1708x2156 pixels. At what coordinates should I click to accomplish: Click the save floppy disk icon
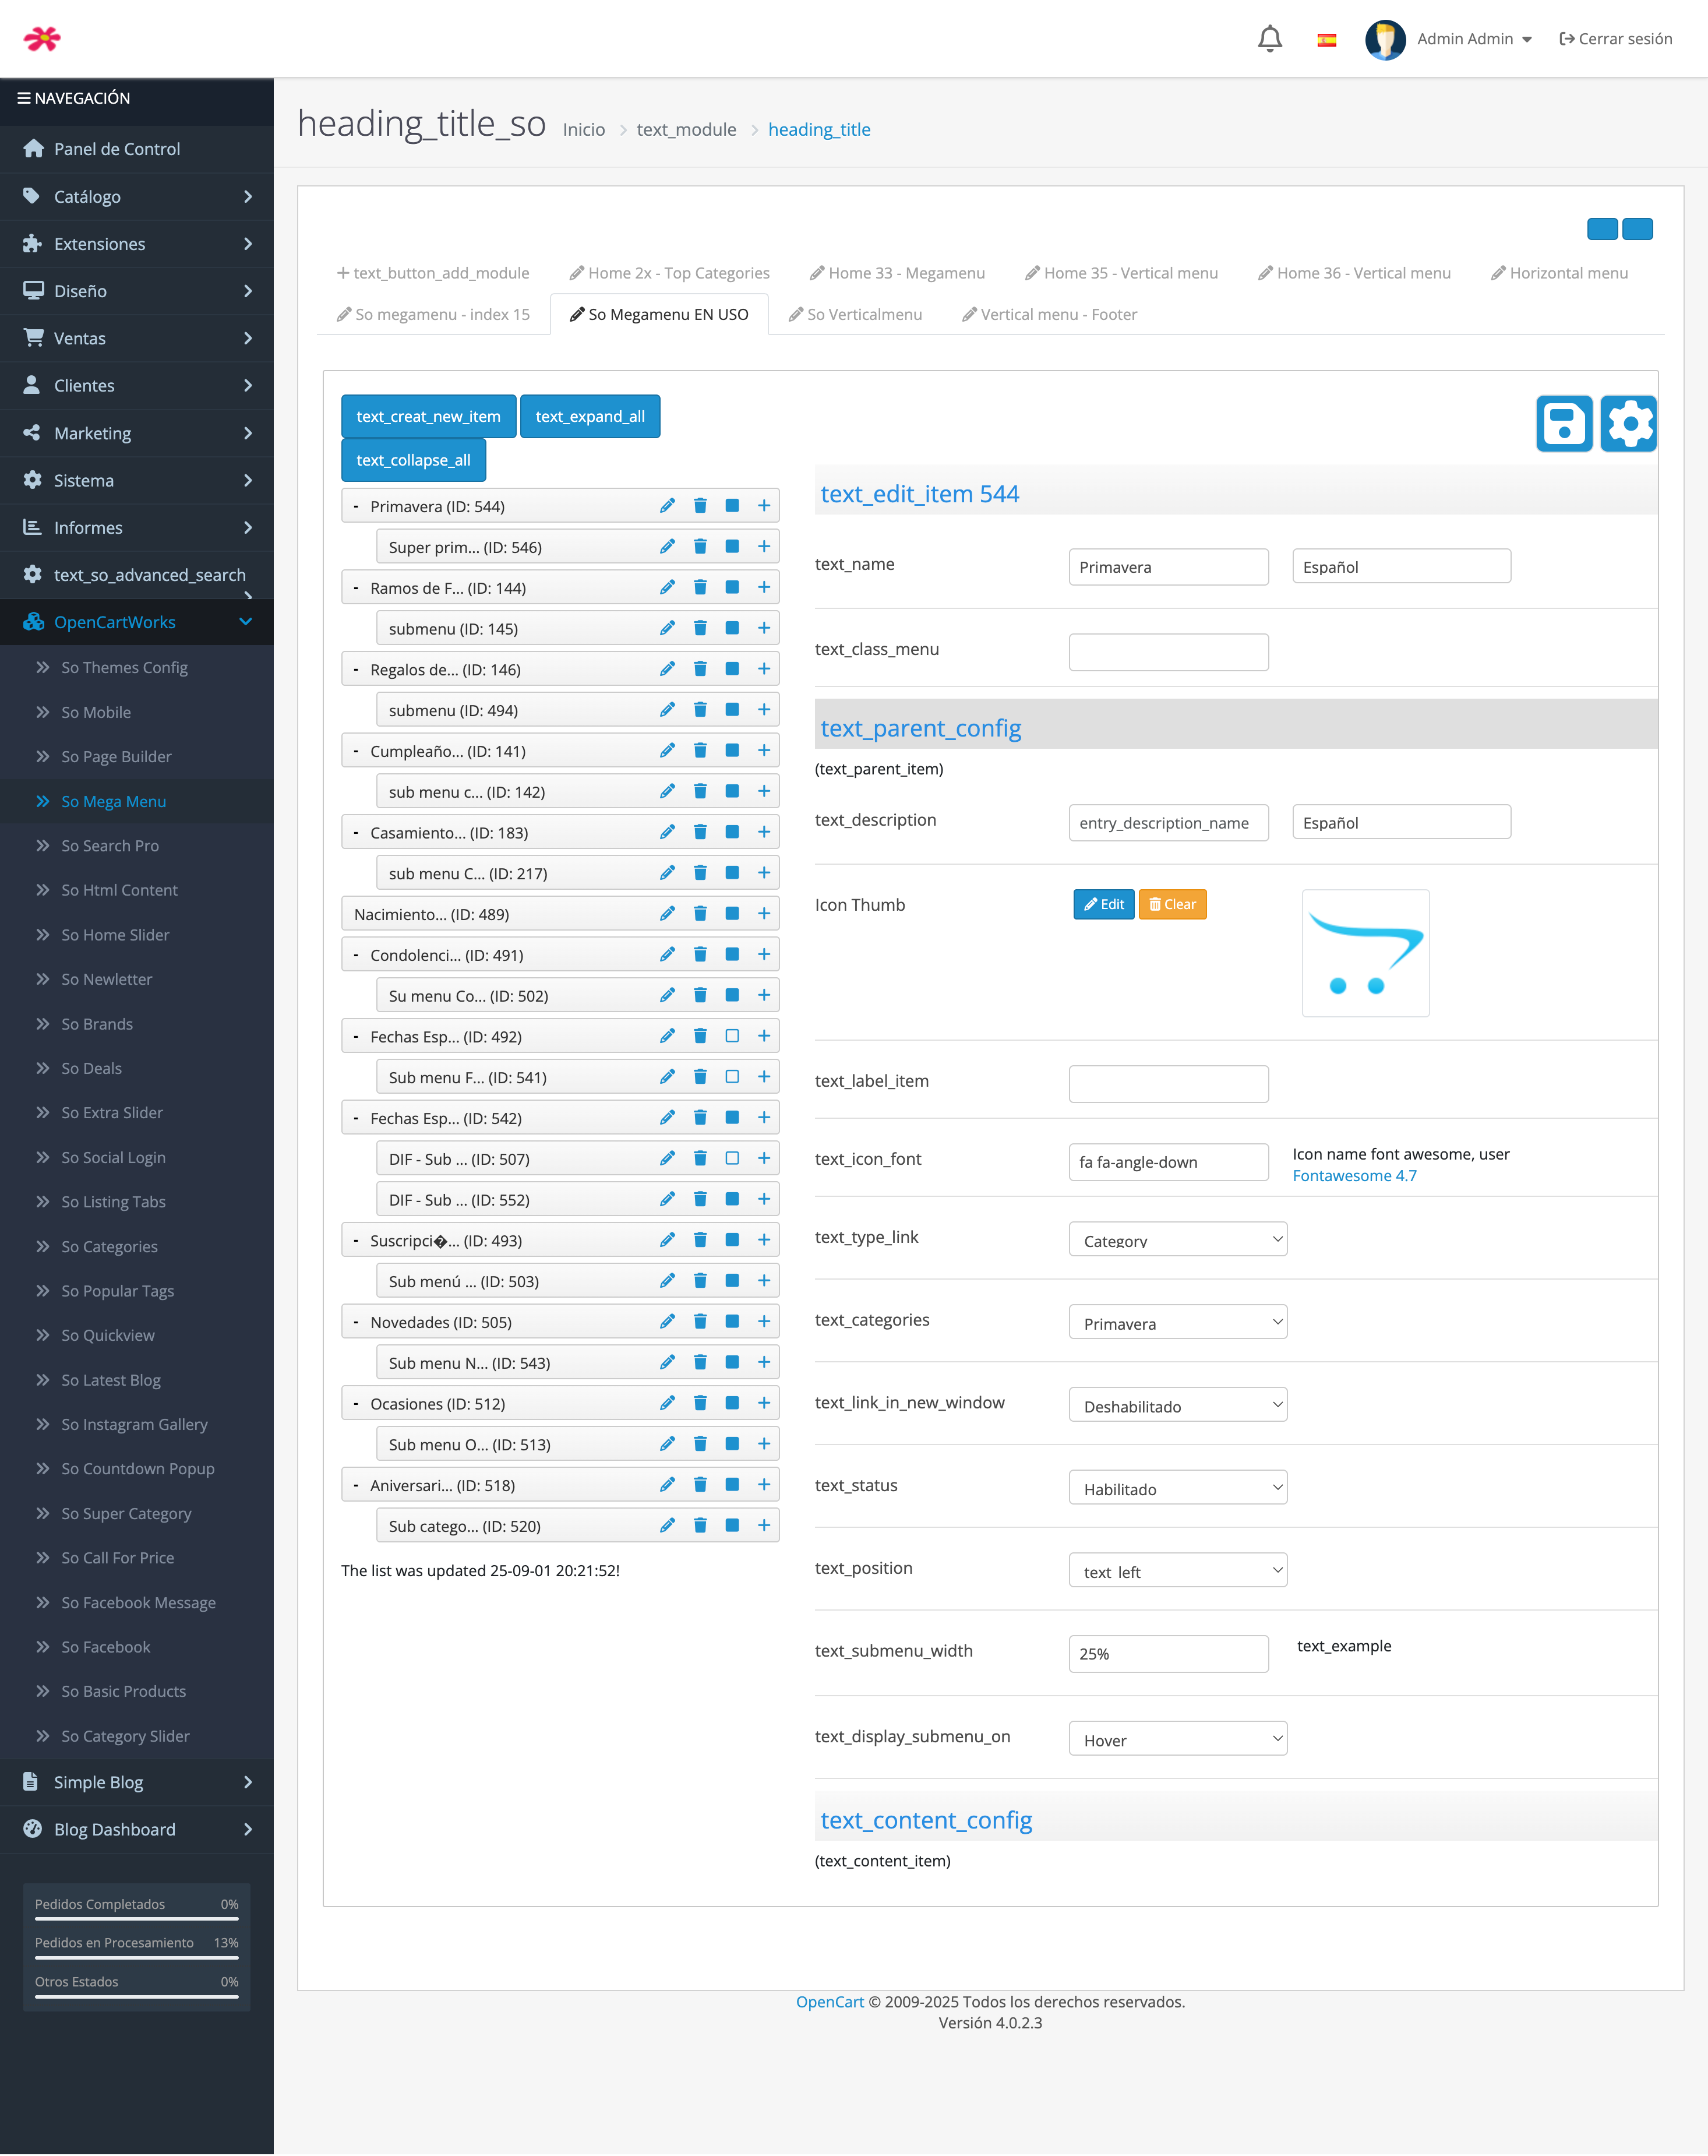pyautogui.click(x=1564, y=424)
